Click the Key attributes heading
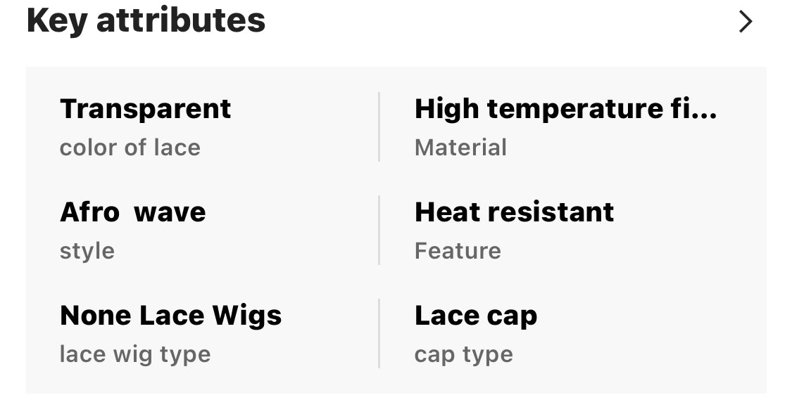 [x=146, y=20]
